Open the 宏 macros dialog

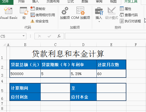click(24, 13)
